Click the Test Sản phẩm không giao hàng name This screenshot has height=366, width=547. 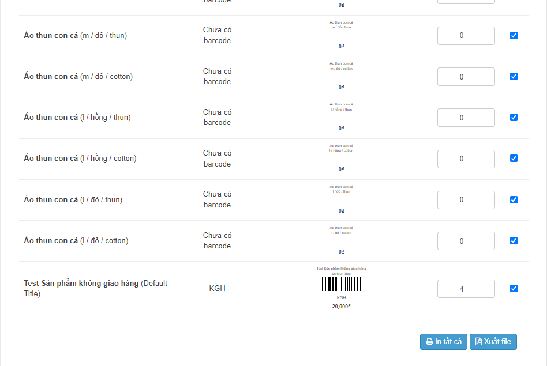pos(81,284)
